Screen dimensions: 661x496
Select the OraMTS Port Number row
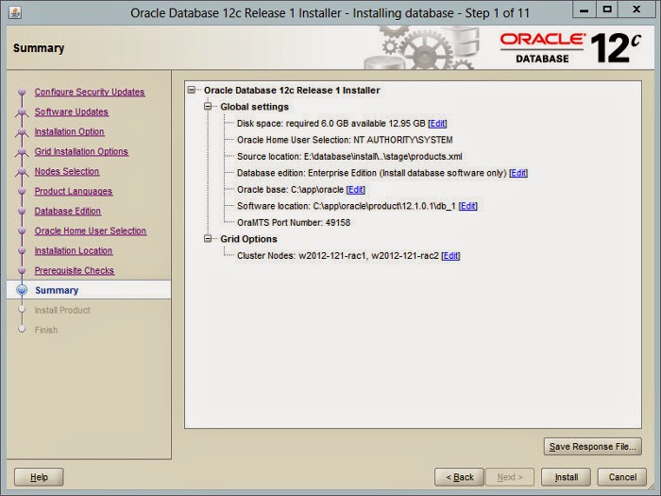(294, 222)
